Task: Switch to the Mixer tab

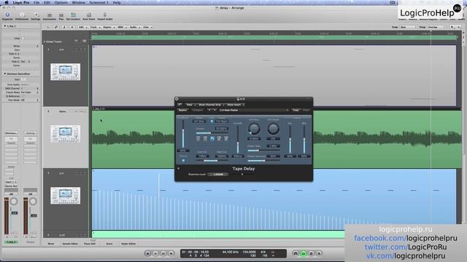Action: pos(51,244)
